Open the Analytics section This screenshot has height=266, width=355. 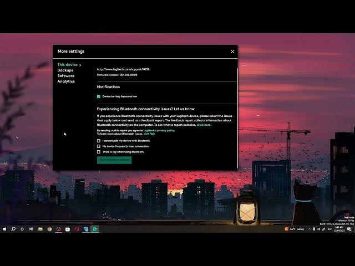click(x=66, y=81)
